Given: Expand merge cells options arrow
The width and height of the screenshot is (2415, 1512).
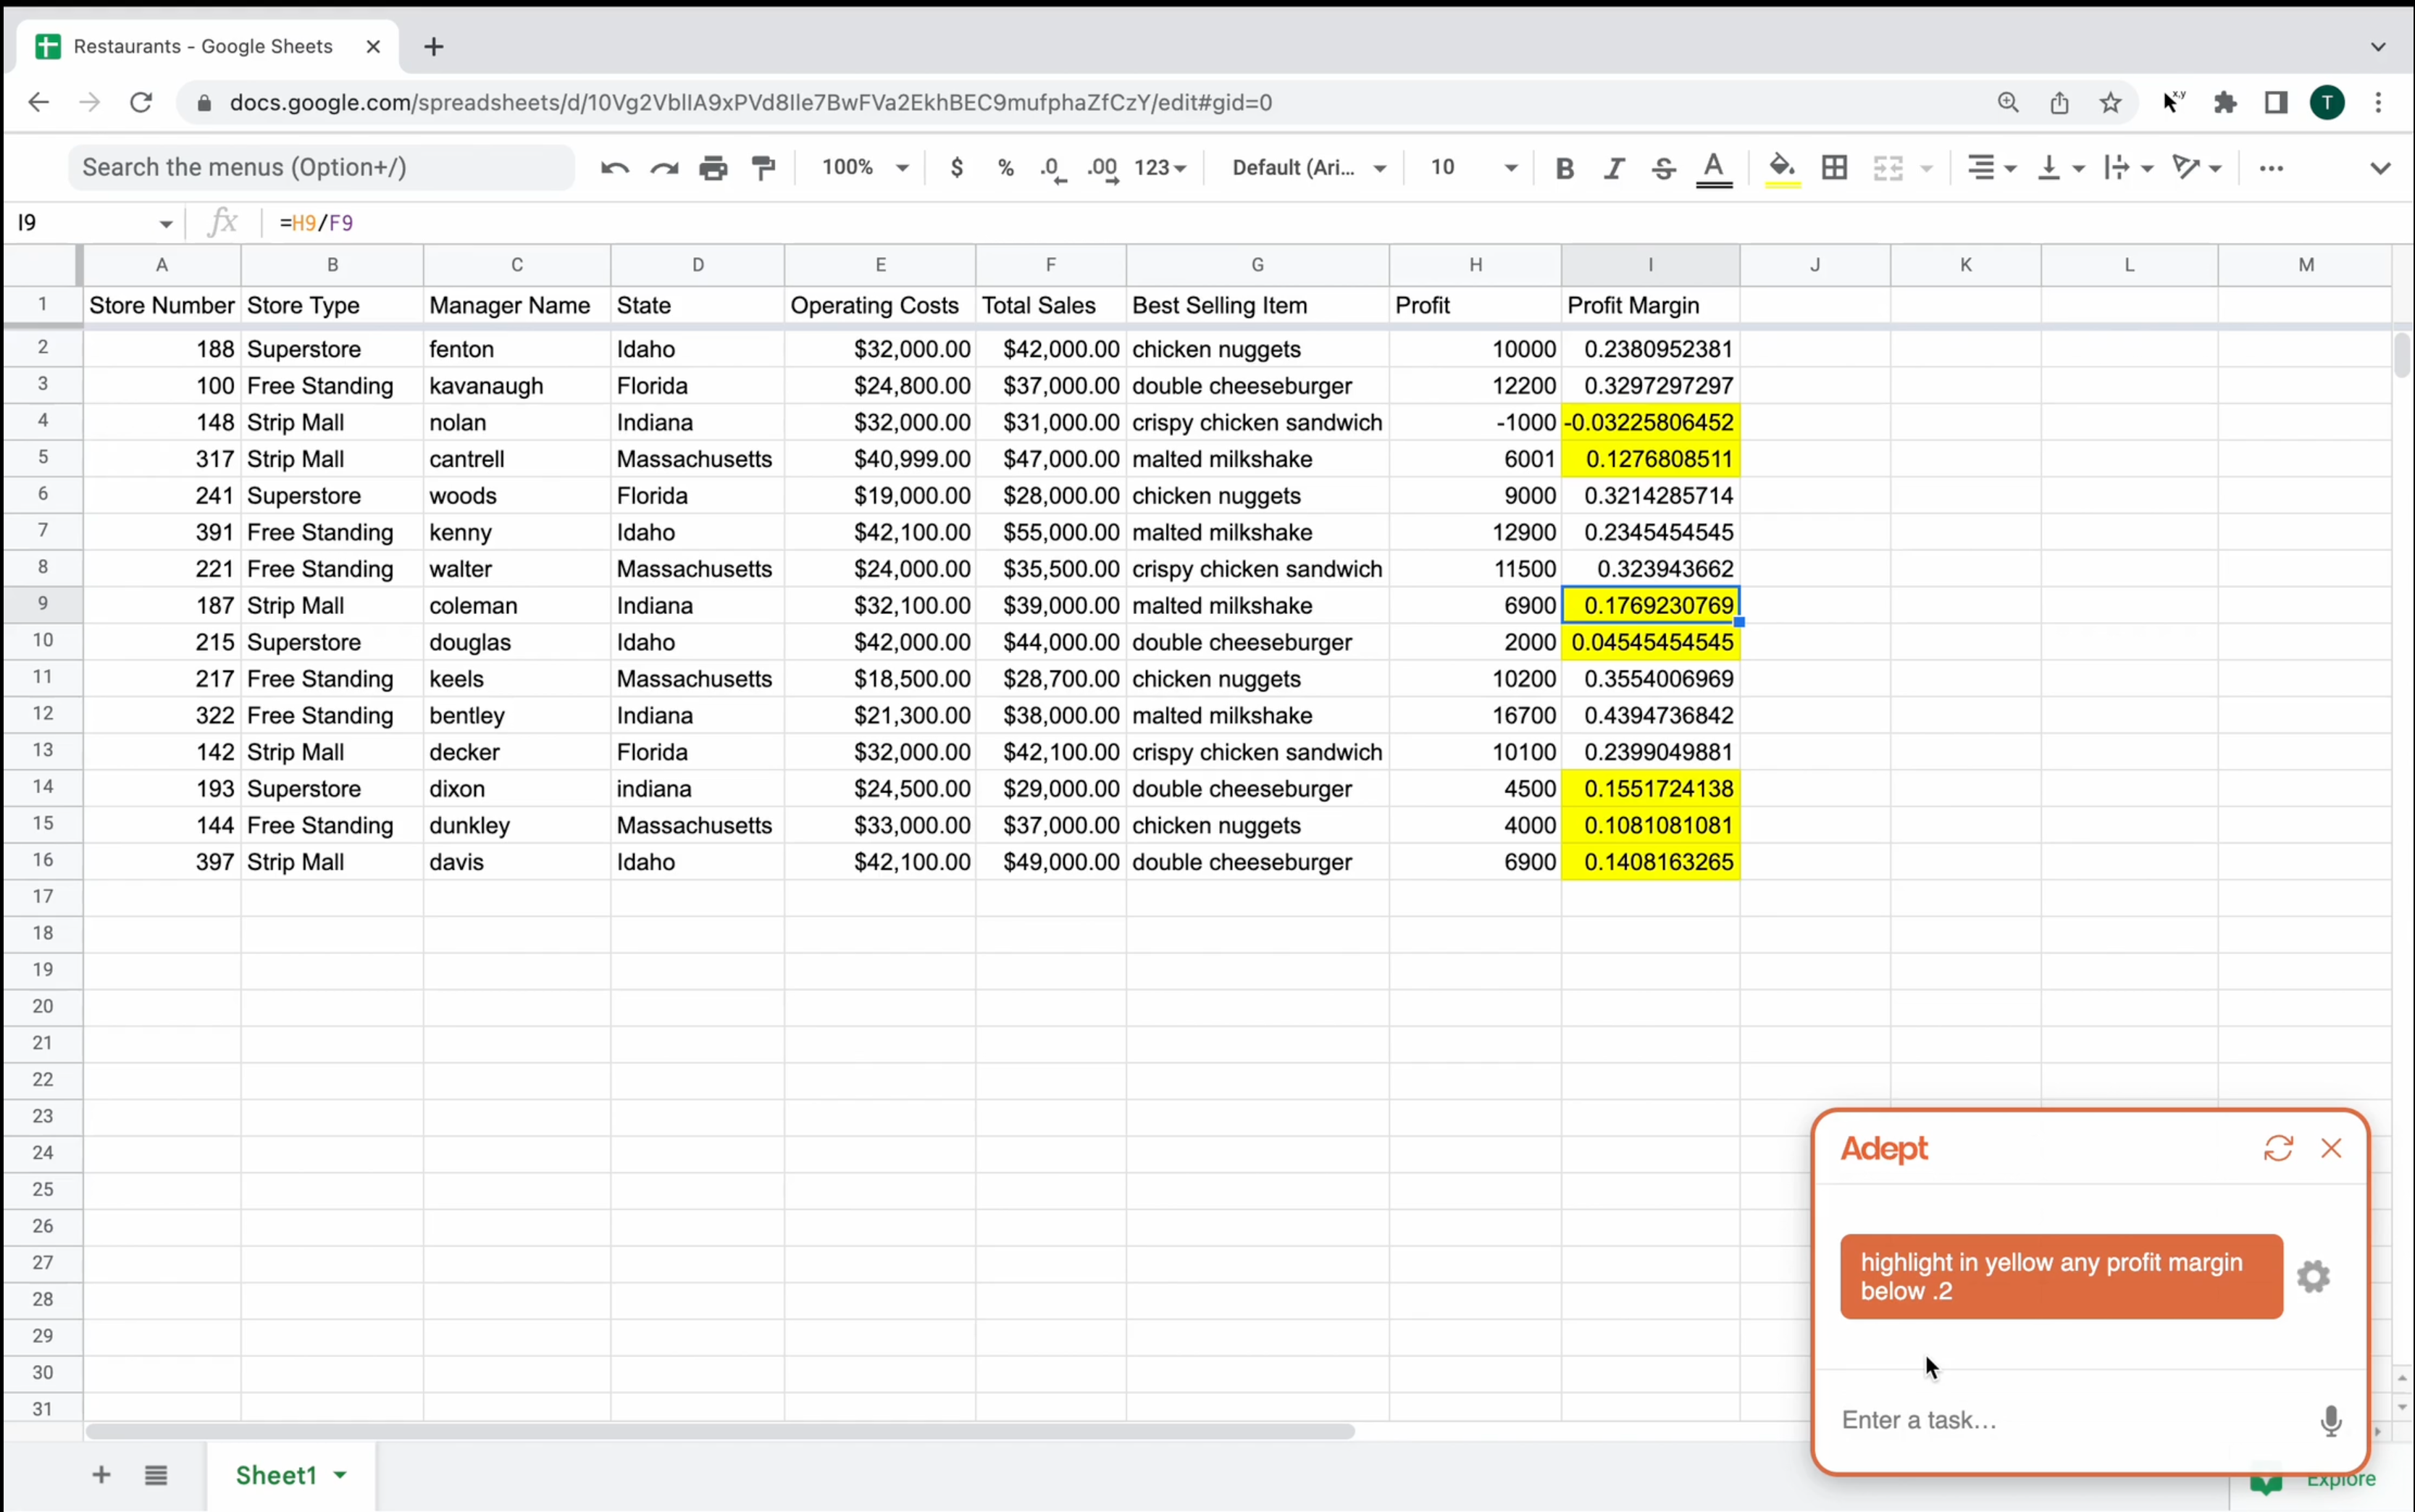Looking at the screenshot, I should pos(1927,169).
